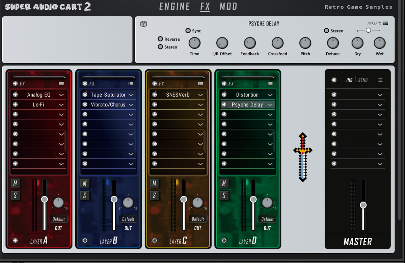Toggle the Distortion power button
Viewport: 405px width, 263px height.
pos(224,95)
